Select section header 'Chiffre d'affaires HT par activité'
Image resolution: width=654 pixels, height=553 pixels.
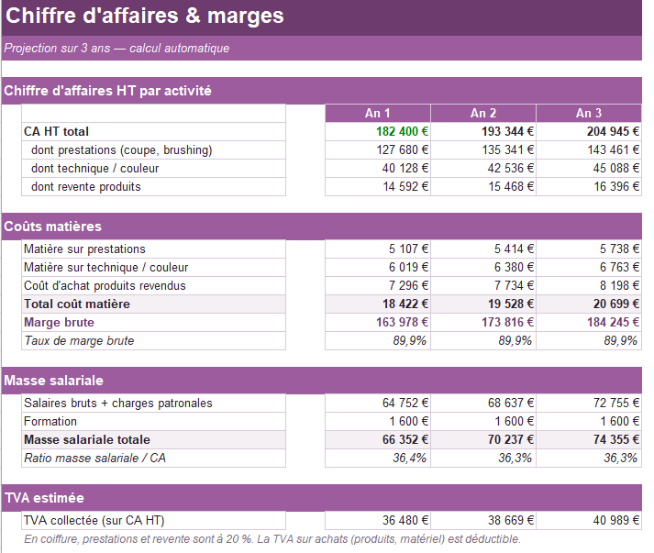coord(107,91)
